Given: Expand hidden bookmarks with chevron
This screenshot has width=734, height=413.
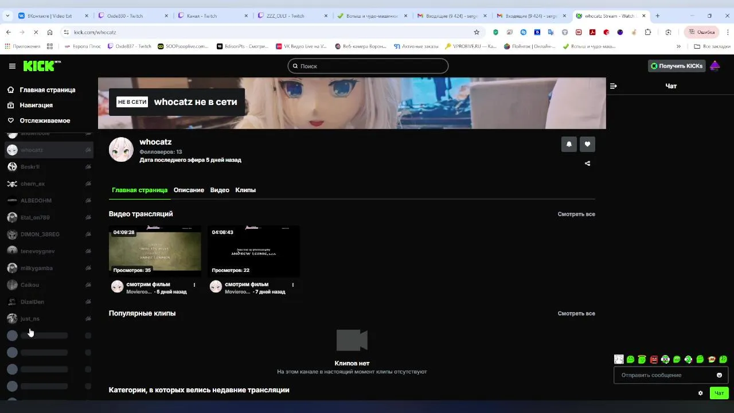Looking at the screenshot, I should pos(679,46).
